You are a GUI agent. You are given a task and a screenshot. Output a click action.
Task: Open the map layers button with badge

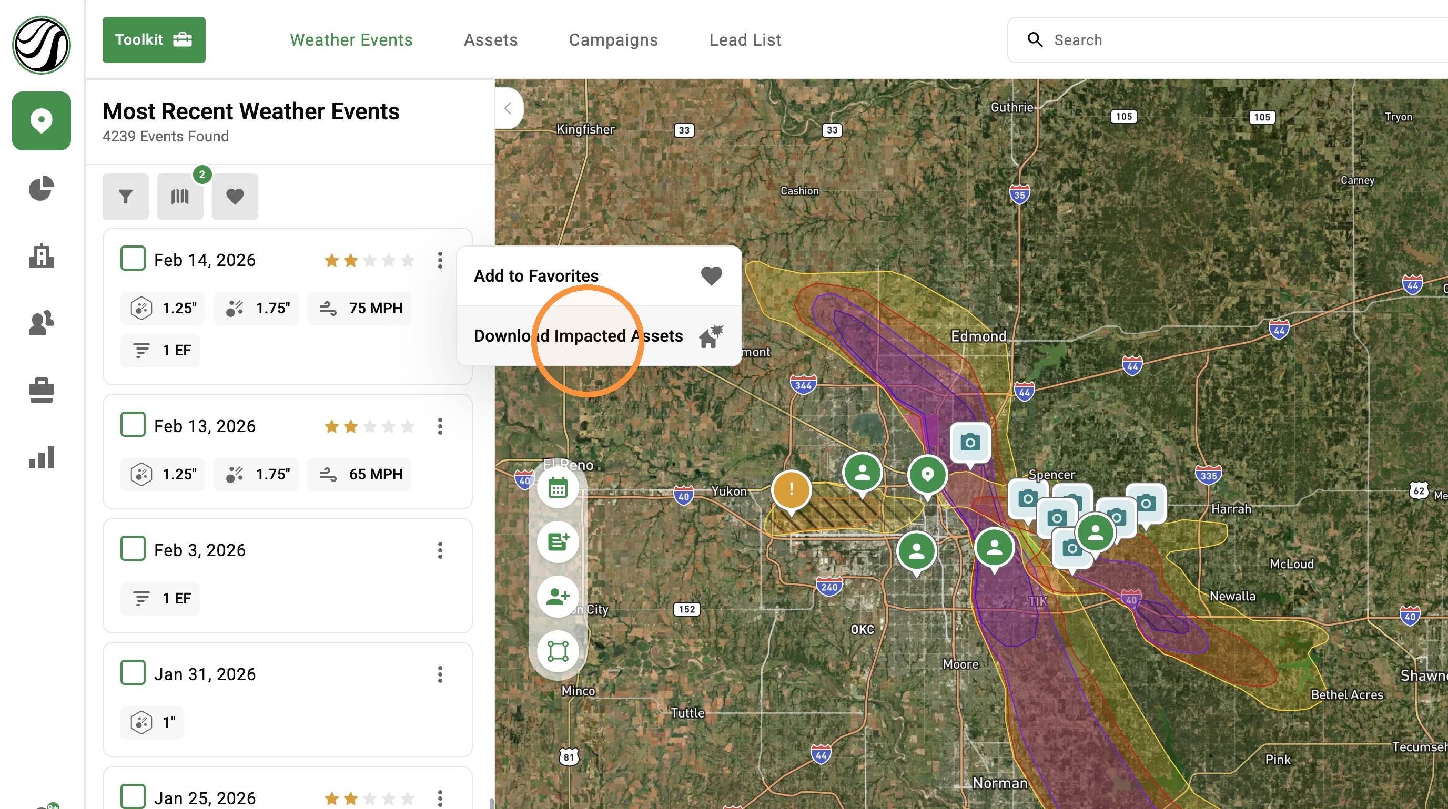[180, 196]
